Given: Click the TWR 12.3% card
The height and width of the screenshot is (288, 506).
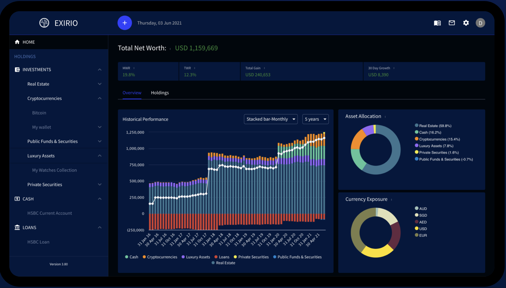Looking at the screenshot, I should (209, 71).
